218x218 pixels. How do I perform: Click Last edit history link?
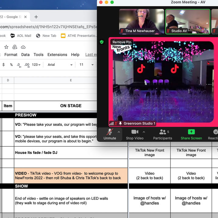(91, 55)
